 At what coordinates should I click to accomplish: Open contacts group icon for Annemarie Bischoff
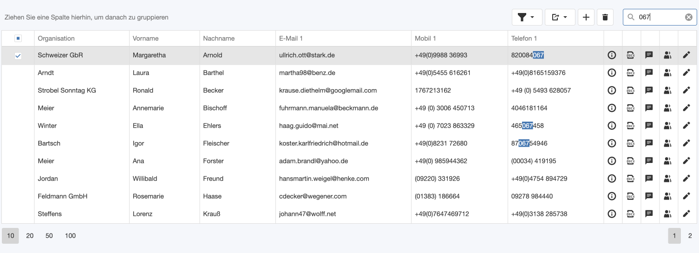pos(667,108)
